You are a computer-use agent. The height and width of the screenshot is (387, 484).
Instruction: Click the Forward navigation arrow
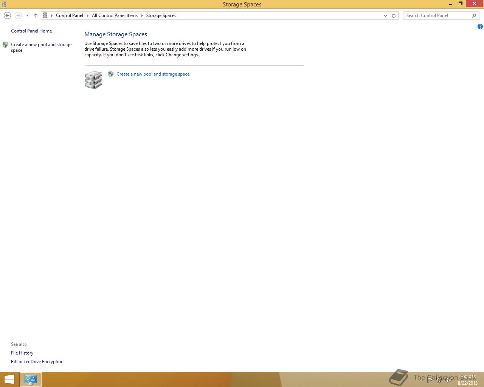point(18,15)
